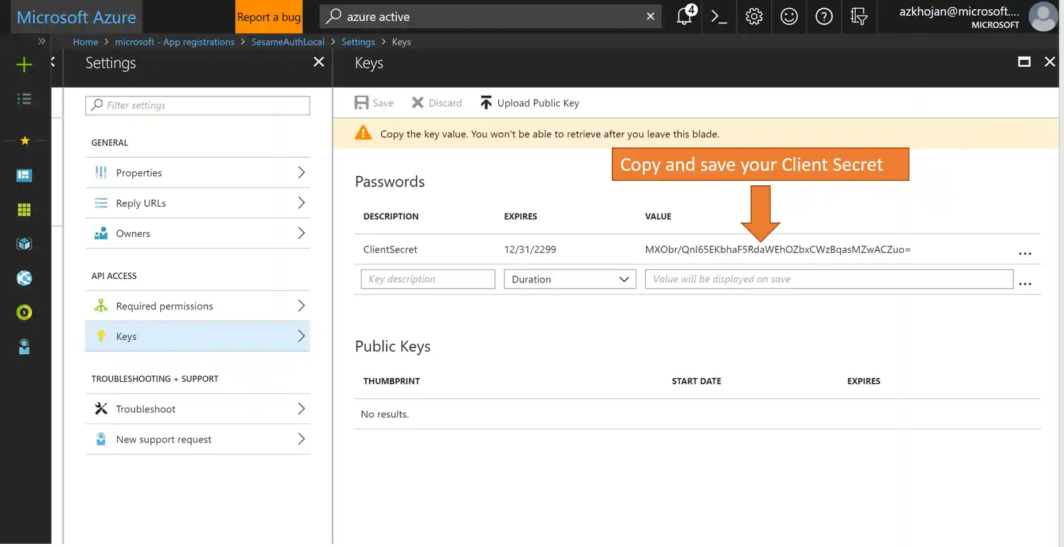Click the value displayed on save field
Viewport: 1064px width, 547px height.
click(829, 279)
